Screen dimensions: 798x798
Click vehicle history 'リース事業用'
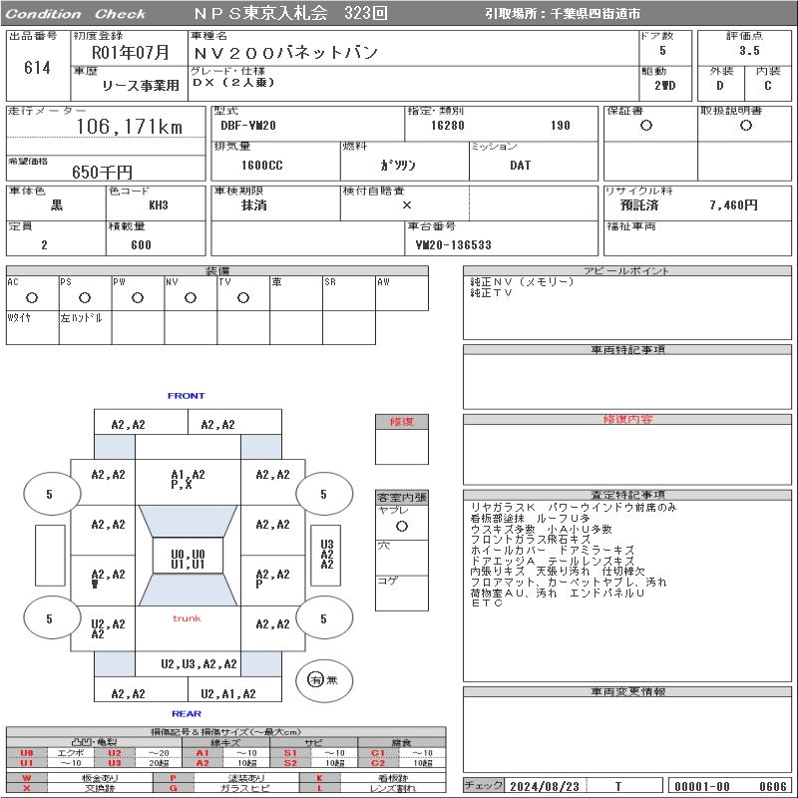coord(141,86)
